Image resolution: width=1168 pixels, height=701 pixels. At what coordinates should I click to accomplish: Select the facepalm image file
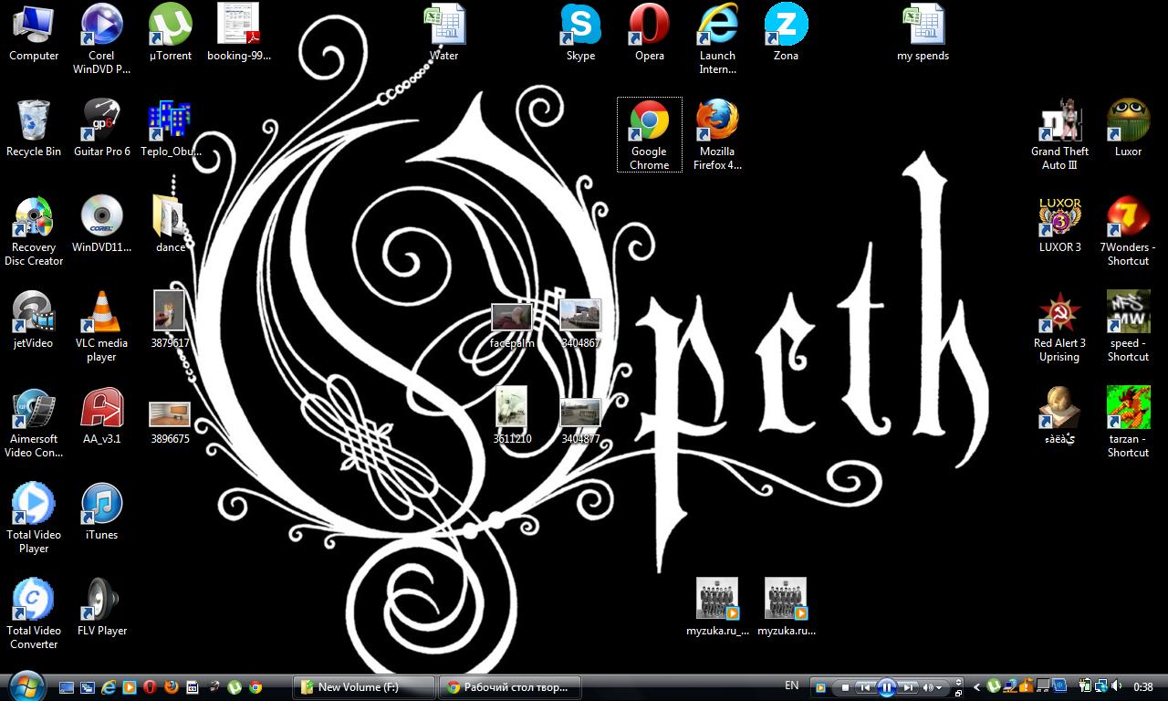click(512, 326)
